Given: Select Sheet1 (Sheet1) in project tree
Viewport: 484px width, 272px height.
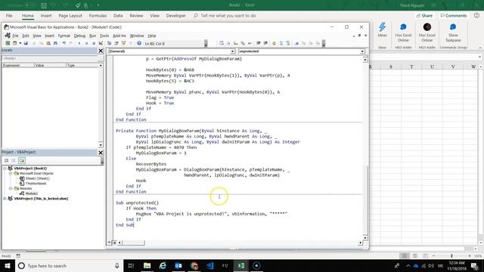Looking at the screenshot, I should tap(37, 178).
